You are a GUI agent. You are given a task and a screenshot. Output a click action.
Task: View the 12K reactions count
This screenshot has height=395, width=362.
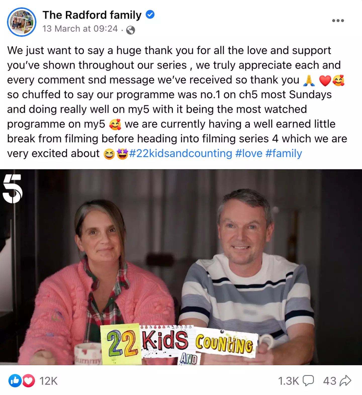tap(49, 381)
